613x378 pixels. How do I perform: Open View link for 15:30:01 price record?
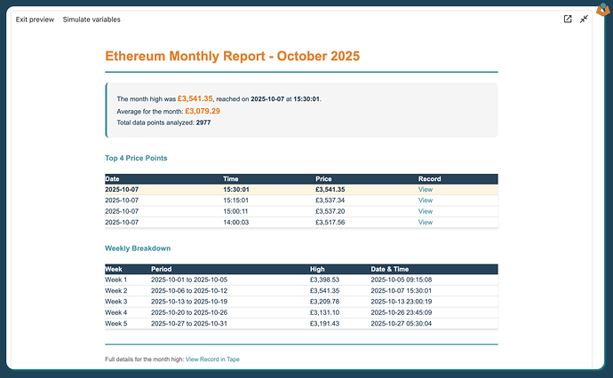426,190
